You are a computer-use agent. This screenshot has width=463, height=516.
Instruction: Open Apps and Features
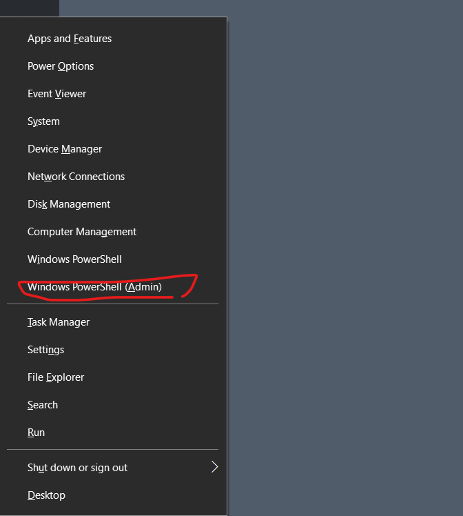(70, 39)
